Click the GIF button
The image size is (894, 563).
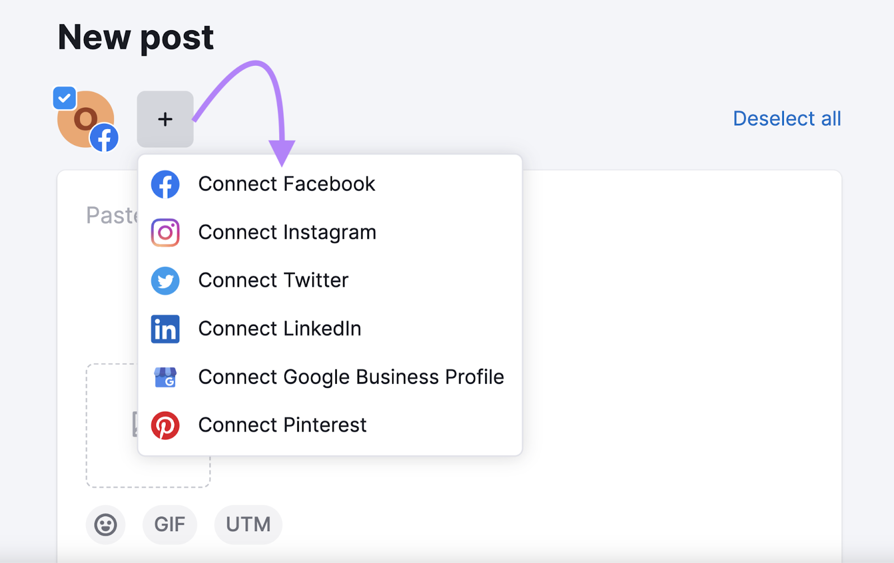[169, 524]
